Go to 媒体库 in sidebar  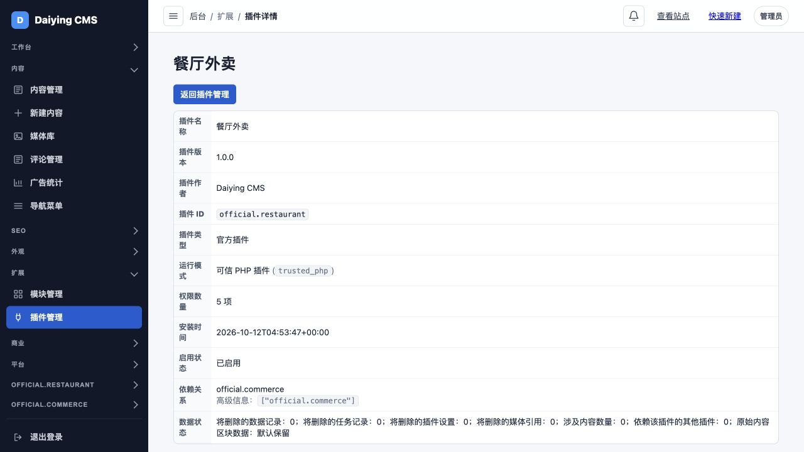pos(74,136)
